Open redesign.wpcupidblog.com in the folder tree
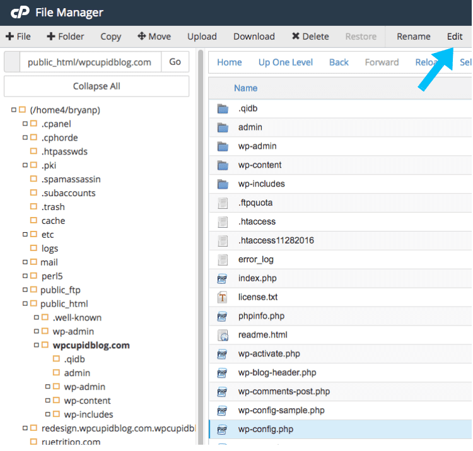Screen dimensions: 473x451 coord(119,428)
